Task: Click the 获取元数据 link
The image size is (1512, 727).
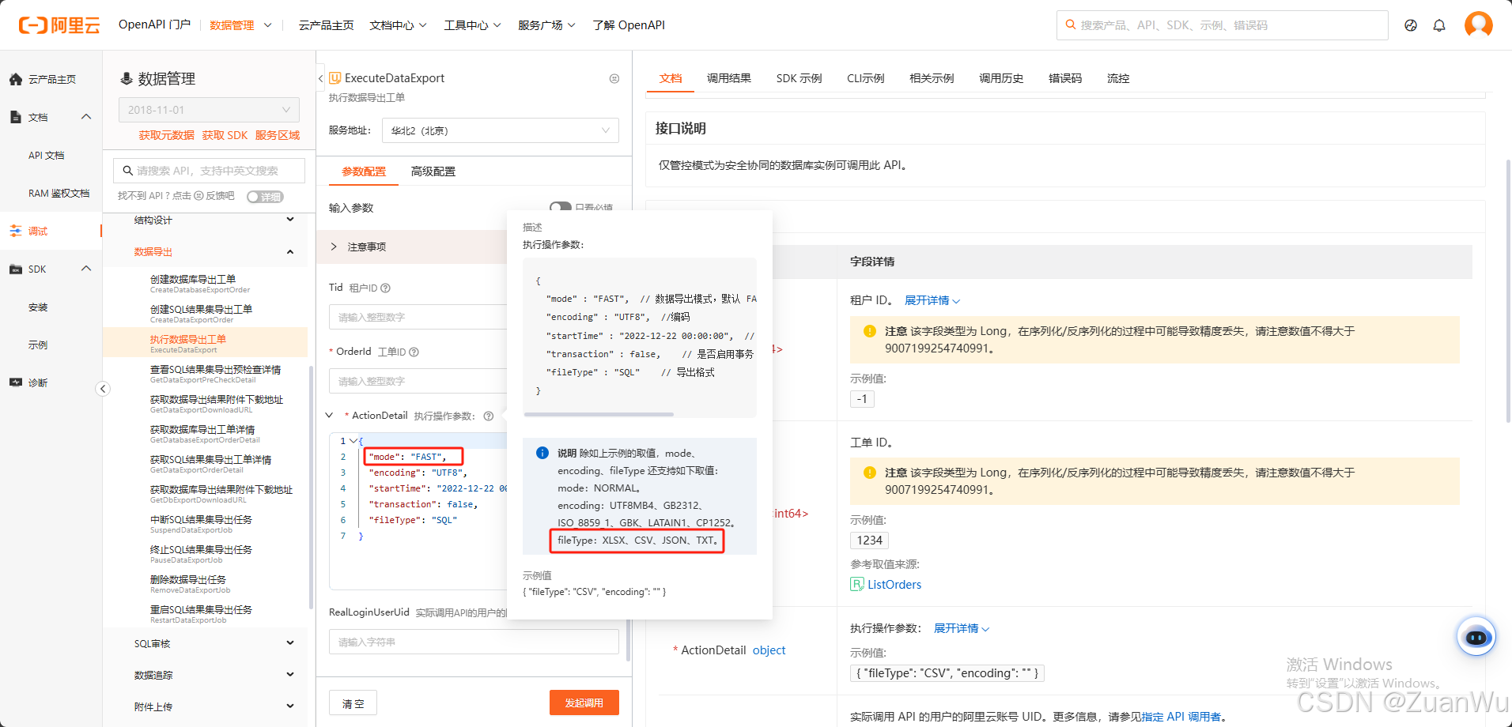Action: point(166,135)
